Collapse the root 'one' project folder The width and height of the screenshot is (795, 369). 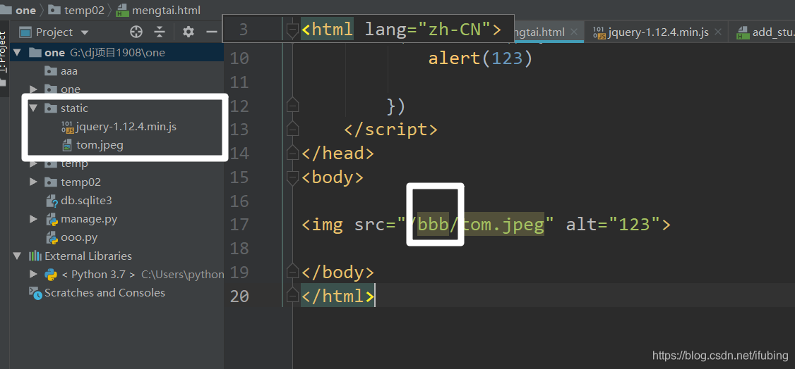click(x=18, y=53)
